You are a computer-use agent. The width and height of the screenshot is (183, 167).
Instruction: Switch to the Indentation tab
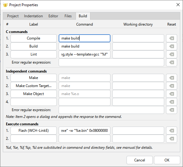[33, 16]
